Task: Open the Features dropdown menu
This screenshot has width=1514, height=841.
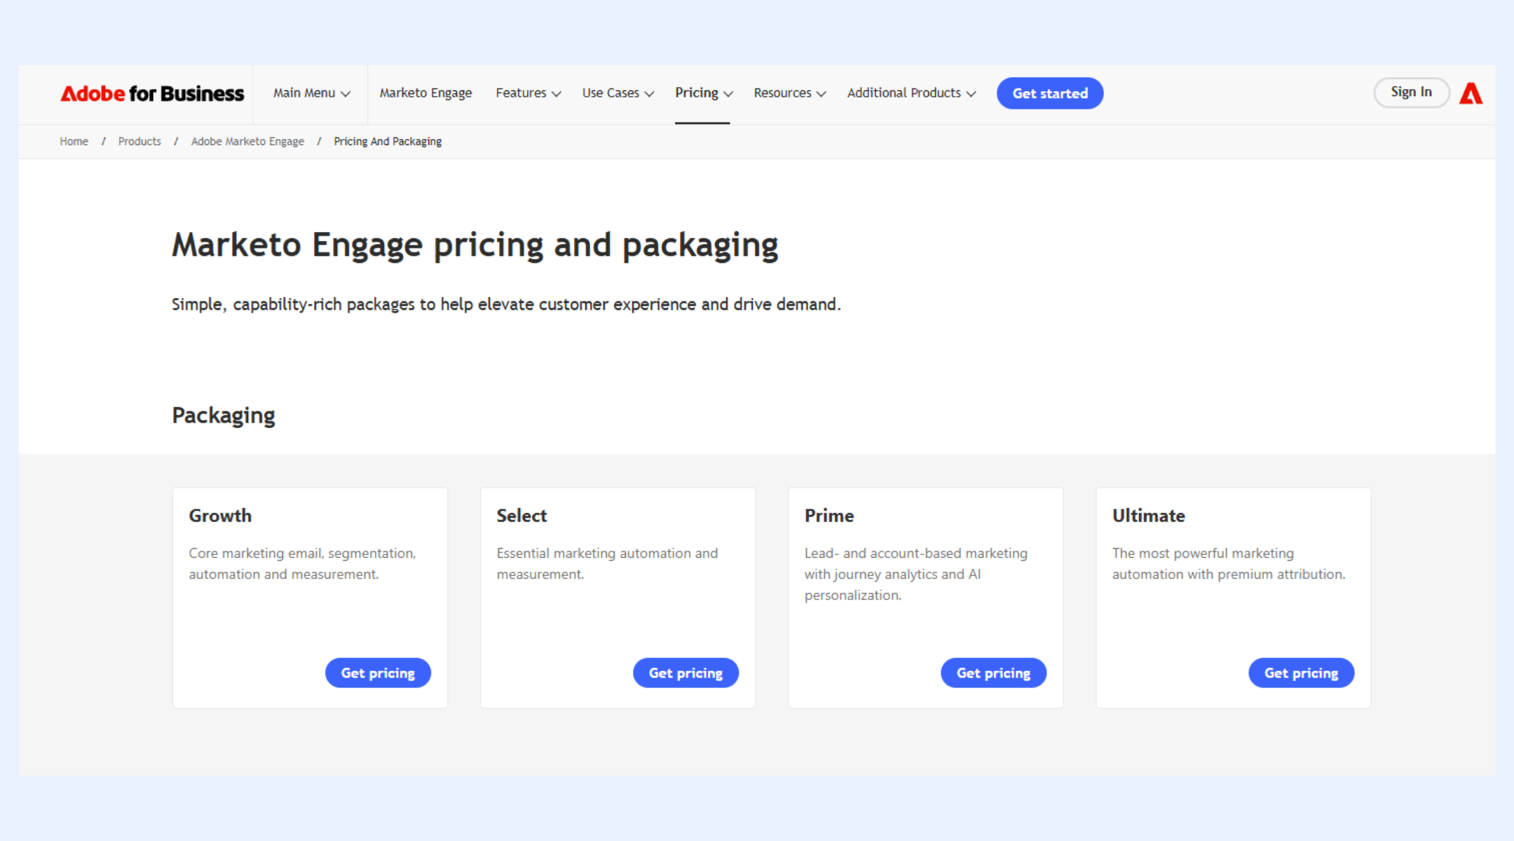Action: click(x=528, y=93)
